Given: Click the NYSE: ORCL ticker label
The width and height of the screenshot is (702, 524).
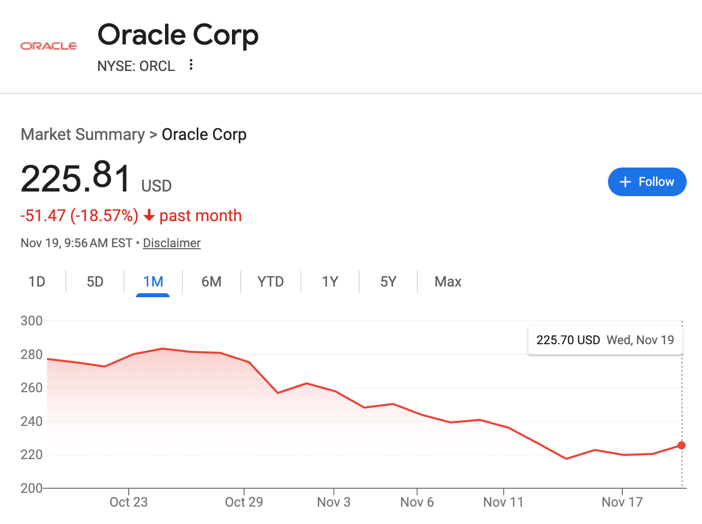Looking at the screenshot, I should pos(136,66).
